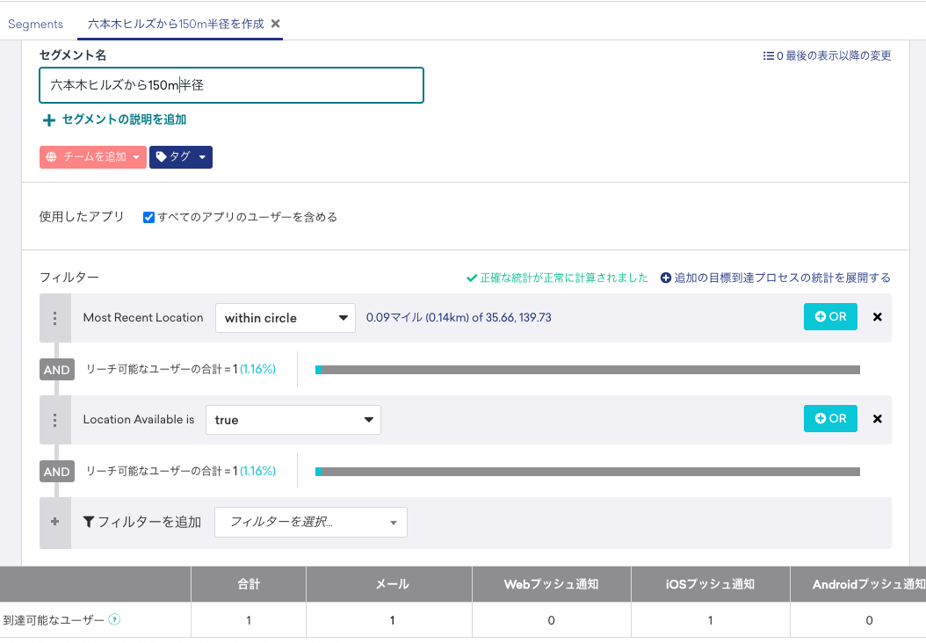Click the drag handle on Most Recent Location filter
The width and height of the screenshot is (926, 643).
tap(55, 317)
